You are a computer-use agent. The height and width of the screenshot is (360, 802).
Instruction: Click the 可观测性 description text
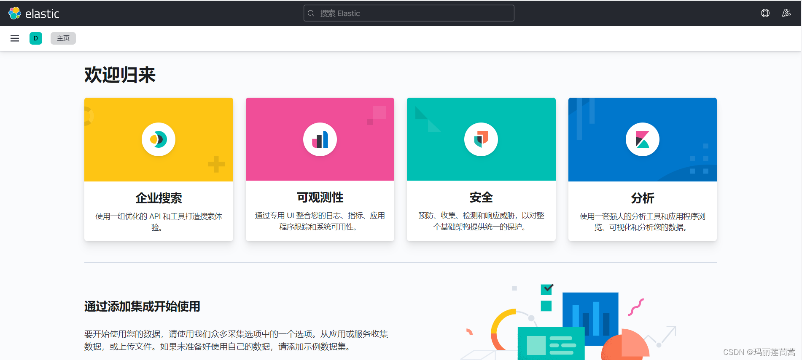point(320,221)
